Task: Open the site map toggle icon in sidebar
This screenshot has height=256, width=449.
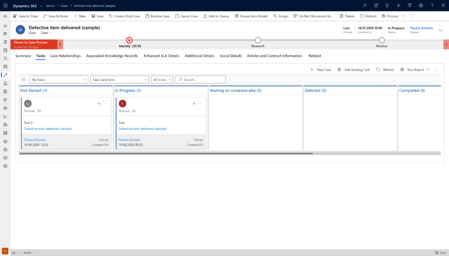Action: 4,16
